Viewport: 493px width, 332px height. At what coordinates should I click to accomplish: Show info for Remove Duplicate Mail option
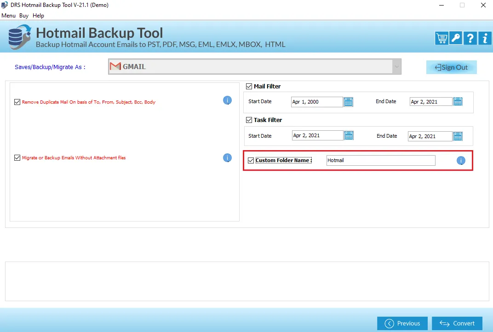pos(227,100)
